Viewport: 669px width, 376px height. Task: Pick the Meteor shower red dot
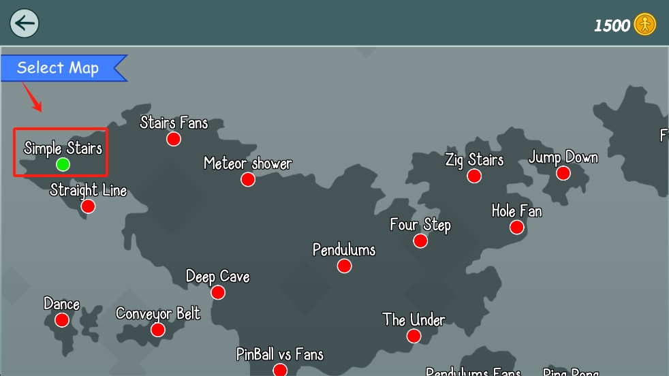(248, 179)
